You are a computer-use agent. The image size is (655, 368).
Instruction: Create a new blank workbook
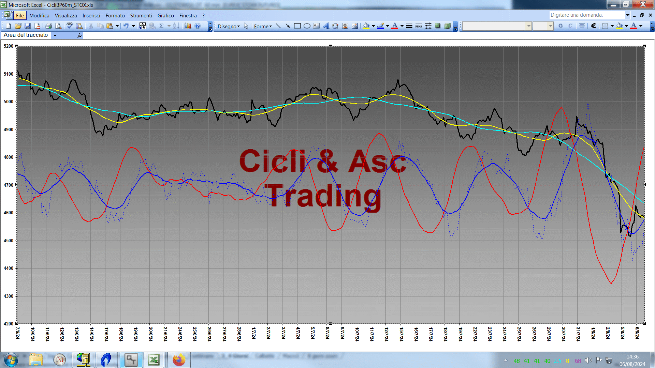point(8,26)
